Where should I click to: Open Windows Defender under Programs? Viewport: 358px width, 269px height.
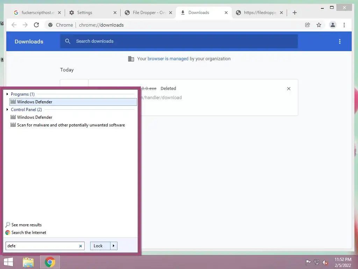coord(73,102)
